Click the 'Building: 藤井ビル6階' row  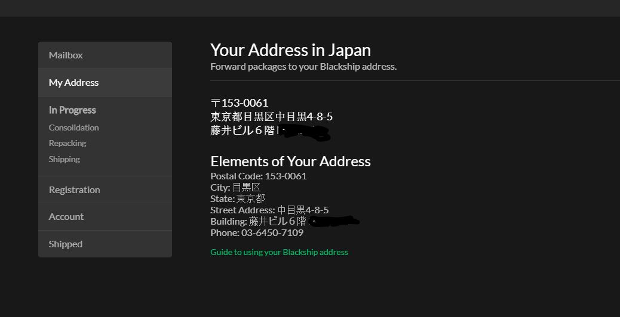point(259,222)
